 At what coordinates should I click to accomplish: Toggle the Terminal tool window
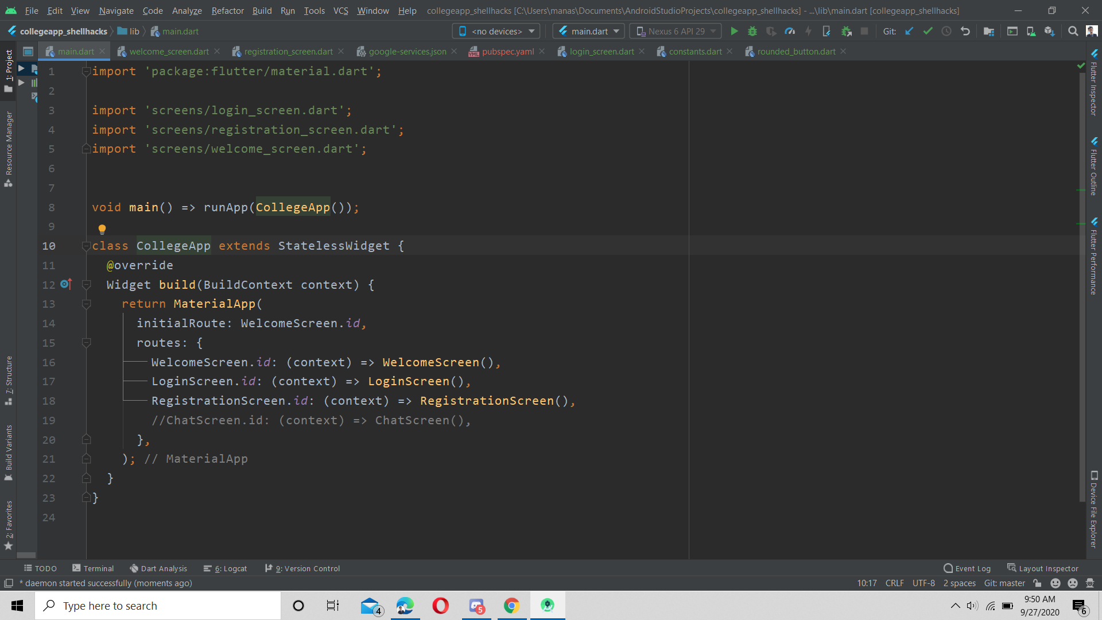[93, 568]
